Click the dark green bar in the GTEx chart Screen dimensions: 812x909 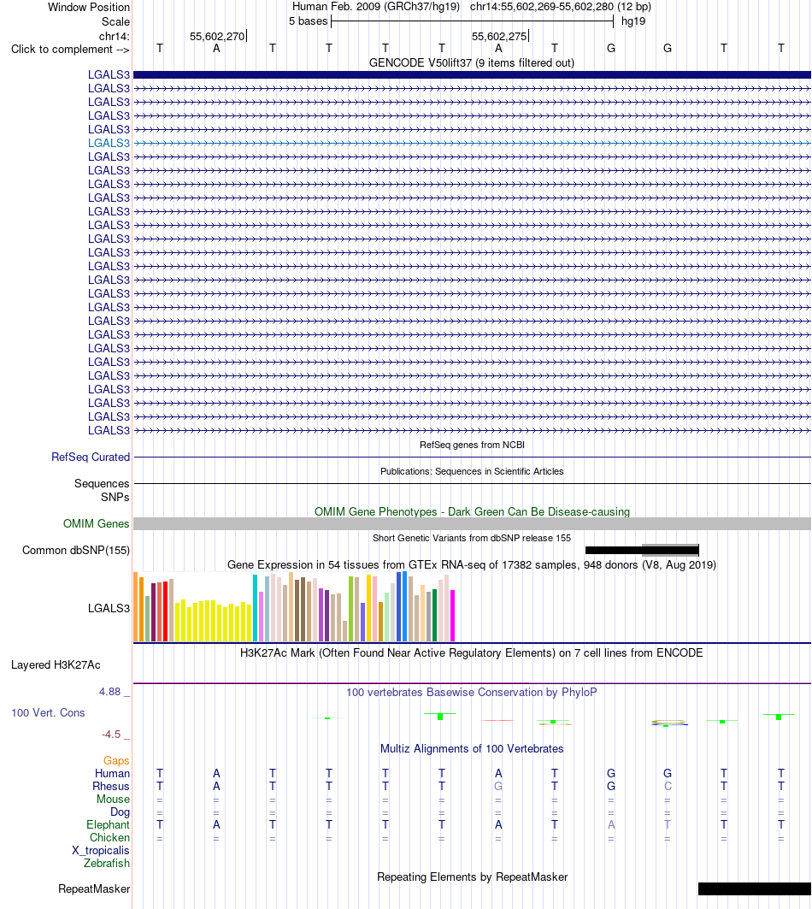coord(435,615)
